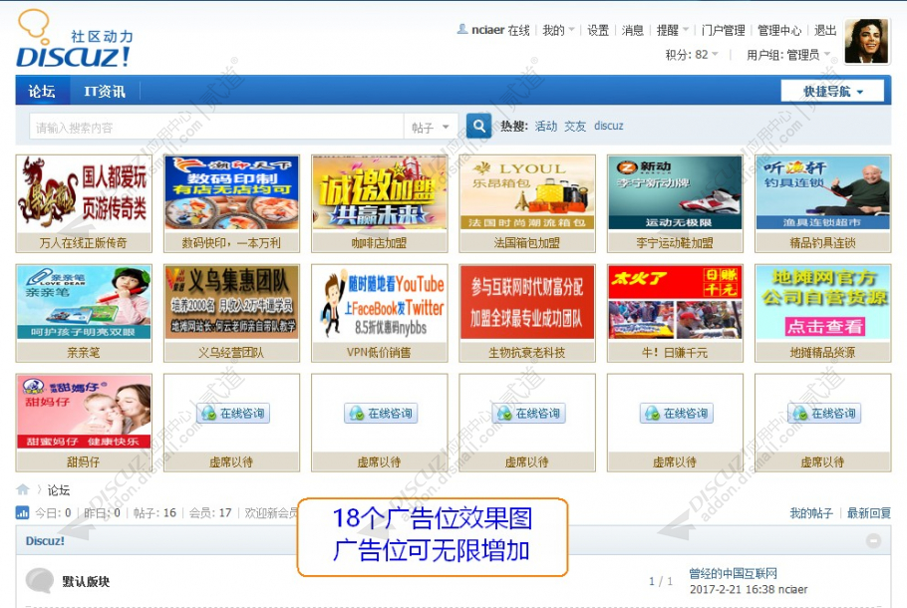Open the 默认版块 forum board
This screenshot has width=907, height=608.
pos(86,581)
